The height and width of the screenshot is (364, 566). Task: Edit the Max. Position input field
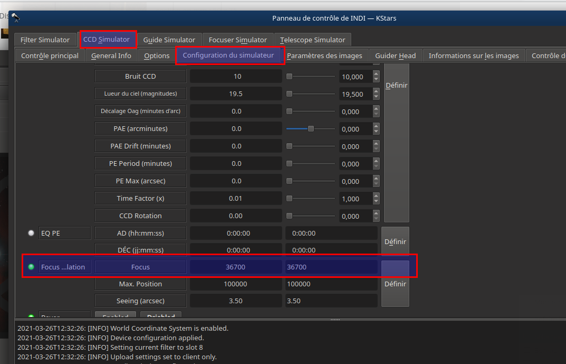pyautogui.click(x=331, y=284)
